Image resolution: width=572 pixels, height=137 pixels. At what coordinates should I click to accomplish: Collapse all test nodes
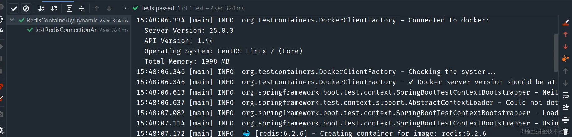click(x=82, y=9)
